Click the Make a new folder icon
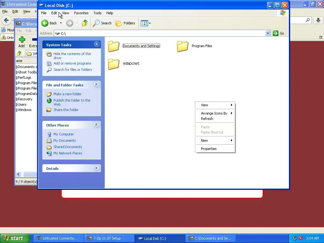 click(49, 94)
